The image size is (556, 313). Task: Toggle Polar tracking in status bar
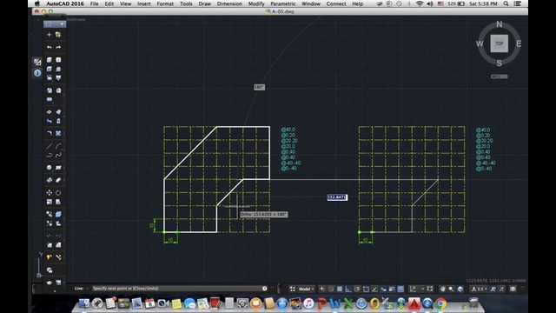tap(357, 289)
